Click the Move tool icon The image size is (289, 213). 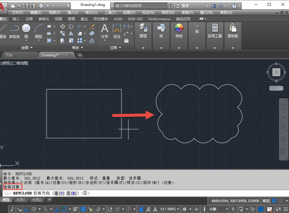tap(62, 26)
